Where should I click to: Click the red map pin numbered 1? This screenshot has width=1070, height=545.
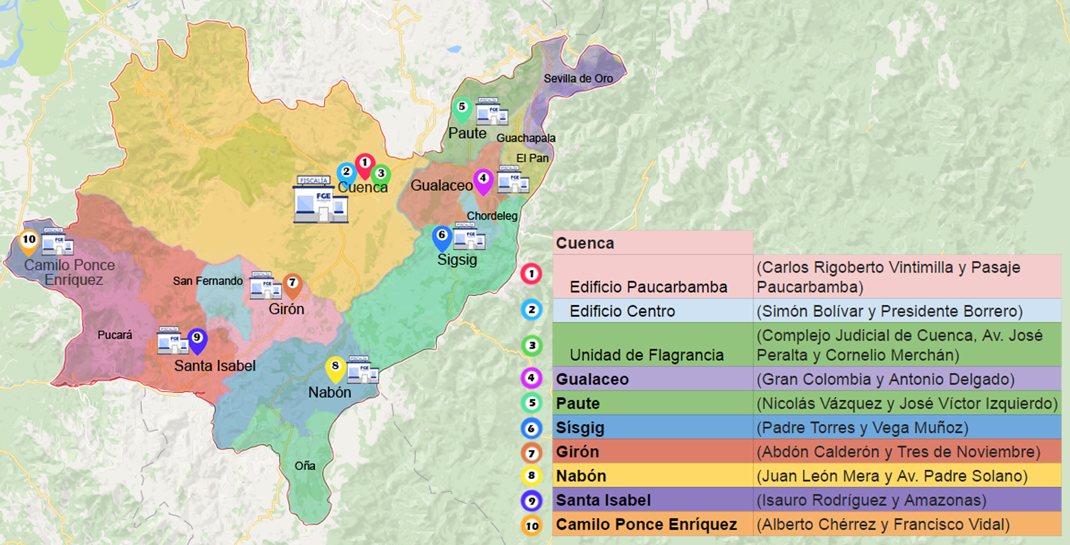tap(364, 164)
